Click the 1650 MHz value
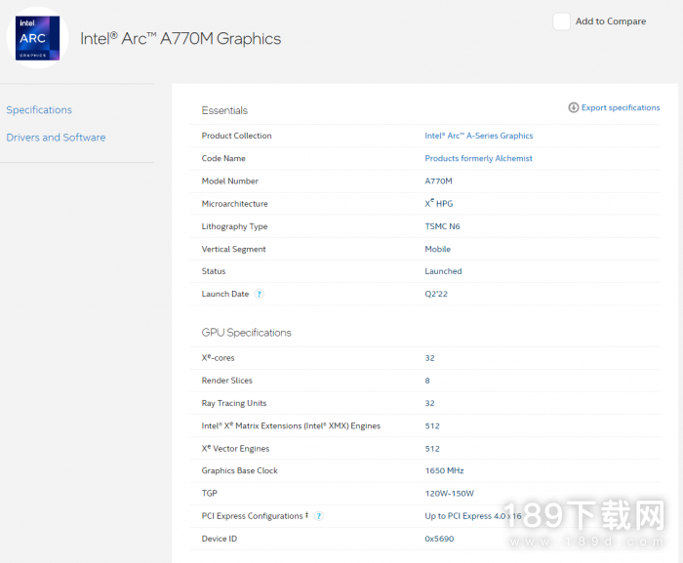683x563 pixels. (x=444, y=470)
